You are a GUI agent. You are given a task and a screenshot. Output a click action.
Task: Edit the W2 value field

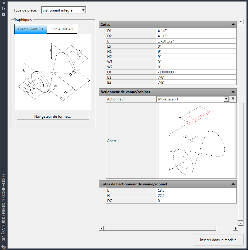pos(196,67)
